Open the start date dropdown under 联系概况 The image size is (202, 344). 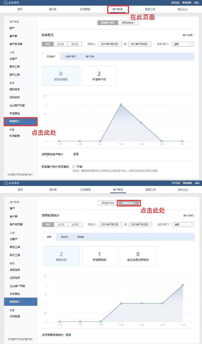point(110,44)
